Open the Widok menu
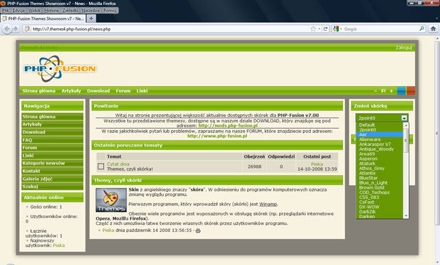Screen dimensions: 440x265 34,10
